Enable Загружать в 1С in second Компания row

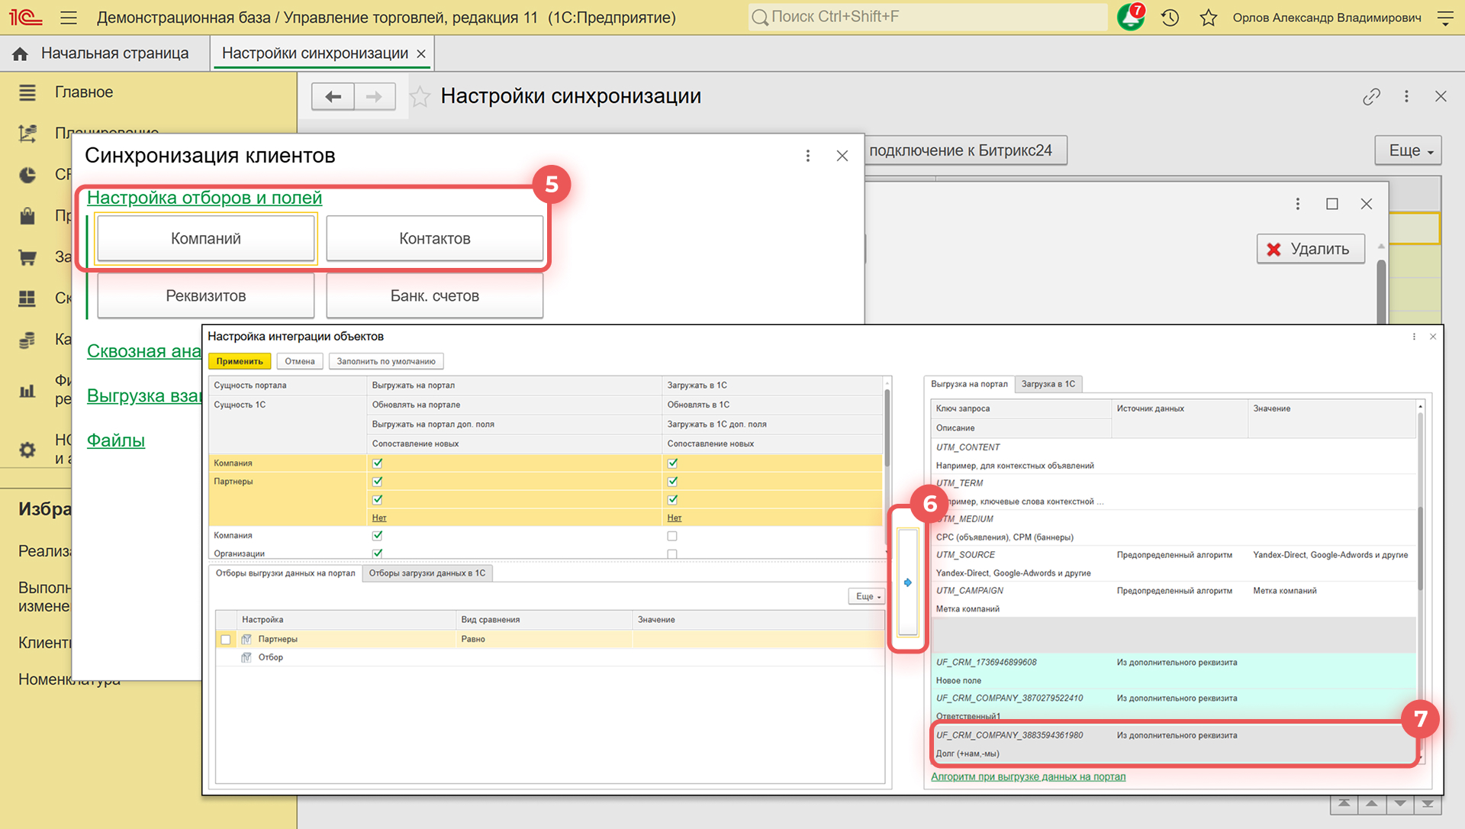[x=672, y=536]
